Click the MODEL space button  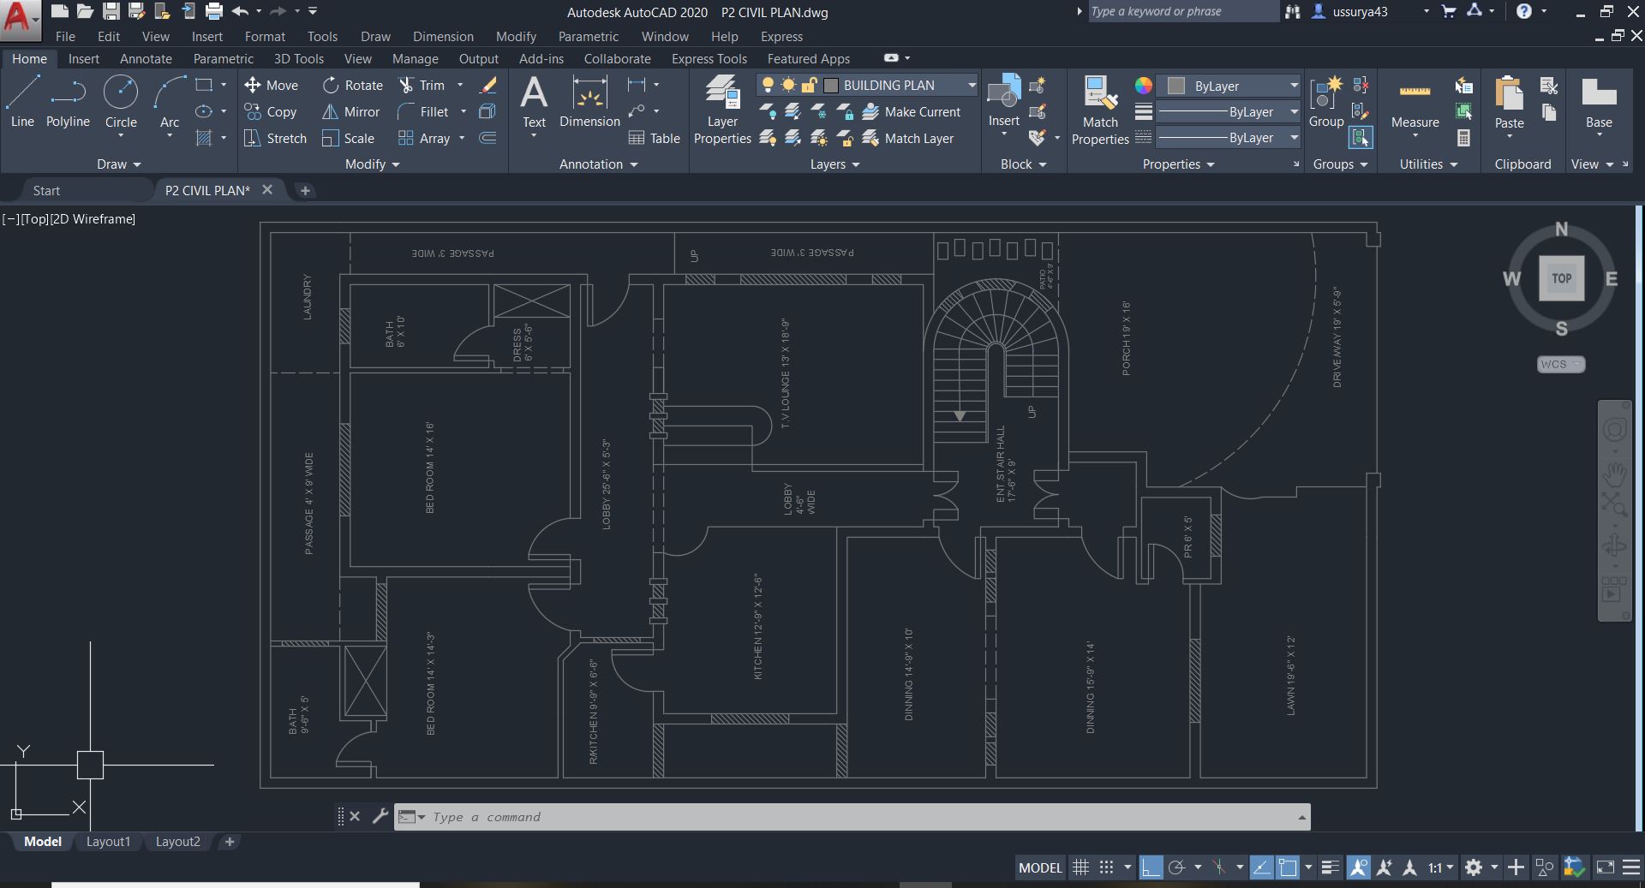[x=1040, y=867]
